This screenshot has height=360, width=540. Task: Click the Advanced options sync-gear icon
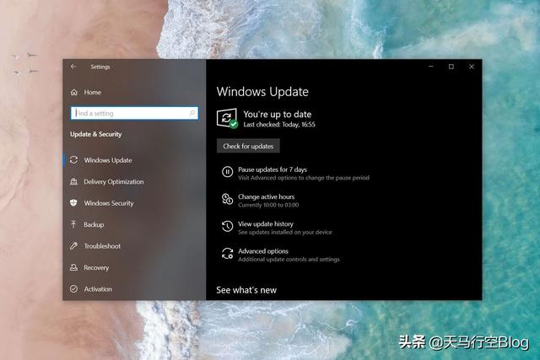pyautogui.click(x=227, y=254)
